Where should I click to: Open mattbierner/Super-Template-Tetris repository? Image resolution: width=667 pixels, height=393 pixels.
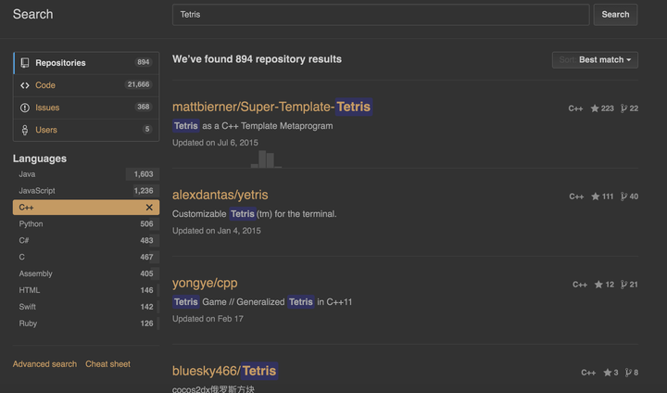(x=271, y=107)
